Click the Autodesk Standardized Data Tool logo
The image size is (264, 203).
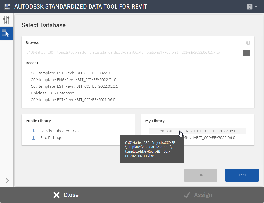(x=7, y=7)
